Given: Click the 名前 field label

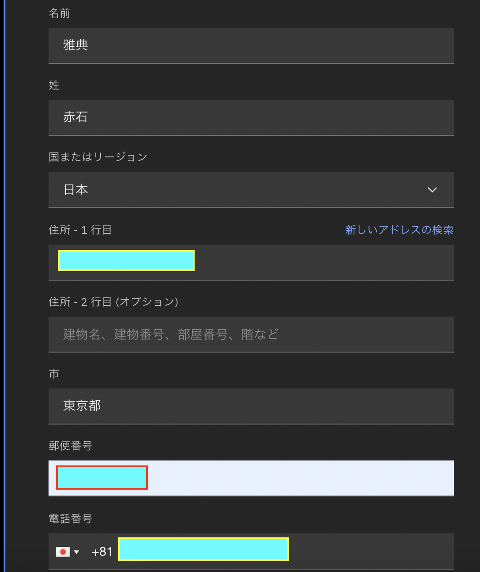Looking at the screenshot, I should (59, 13).
